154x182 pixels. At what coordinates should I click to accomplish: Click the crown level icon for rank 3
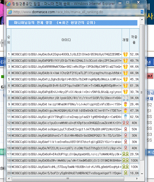point(125,67)
